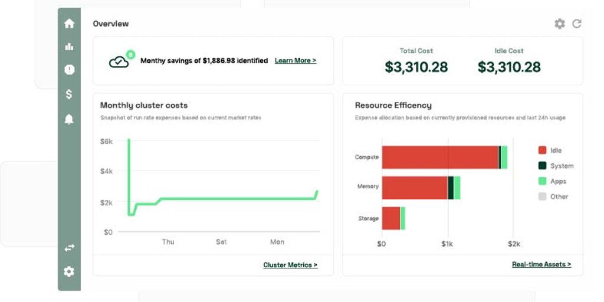
Task: Click the switch arrows icon in sidebar
Action: click(x=69, y=248)
